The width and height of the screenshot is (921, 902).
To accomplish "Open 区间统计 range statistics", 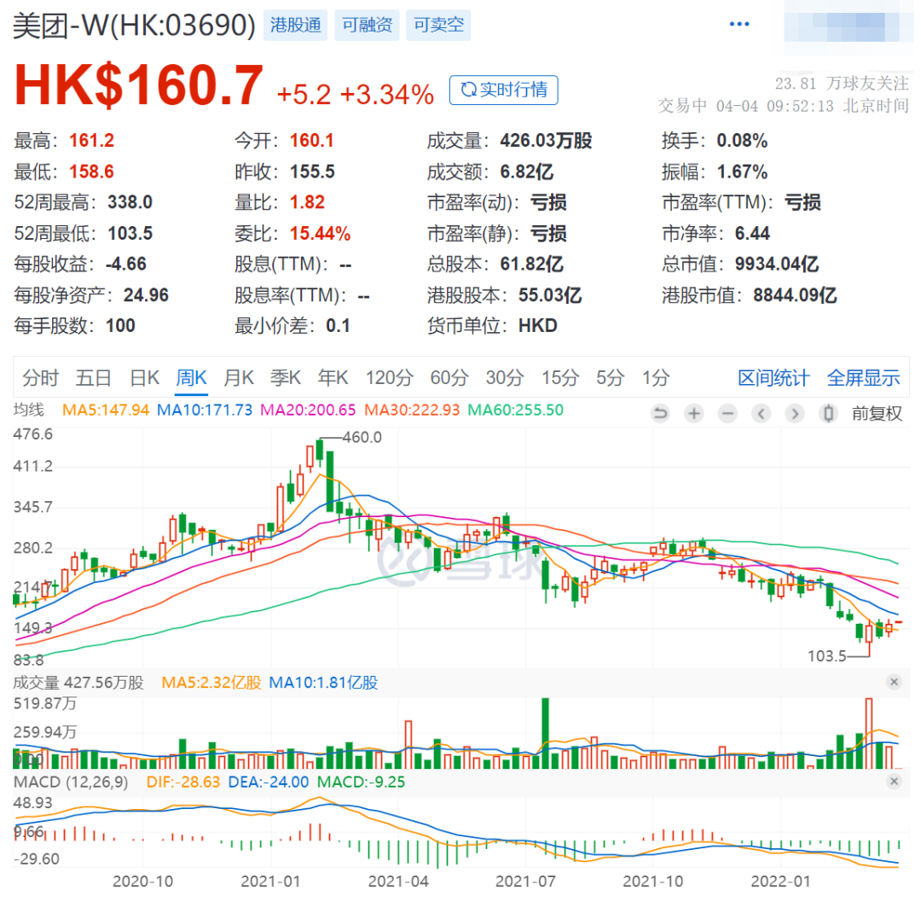I will pos(773,378).
